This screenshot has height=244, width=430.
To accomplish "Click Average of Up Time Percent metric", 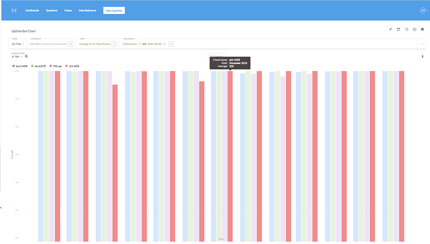I will tap(95, 44).
